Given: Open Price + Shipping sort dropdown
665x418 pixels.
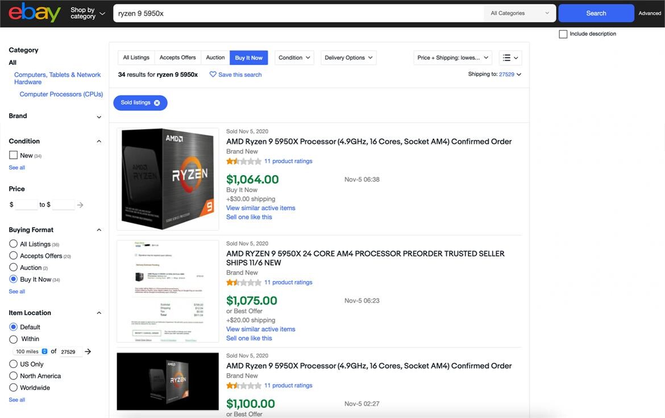Looking at the screenshot, I should (452, 57).
